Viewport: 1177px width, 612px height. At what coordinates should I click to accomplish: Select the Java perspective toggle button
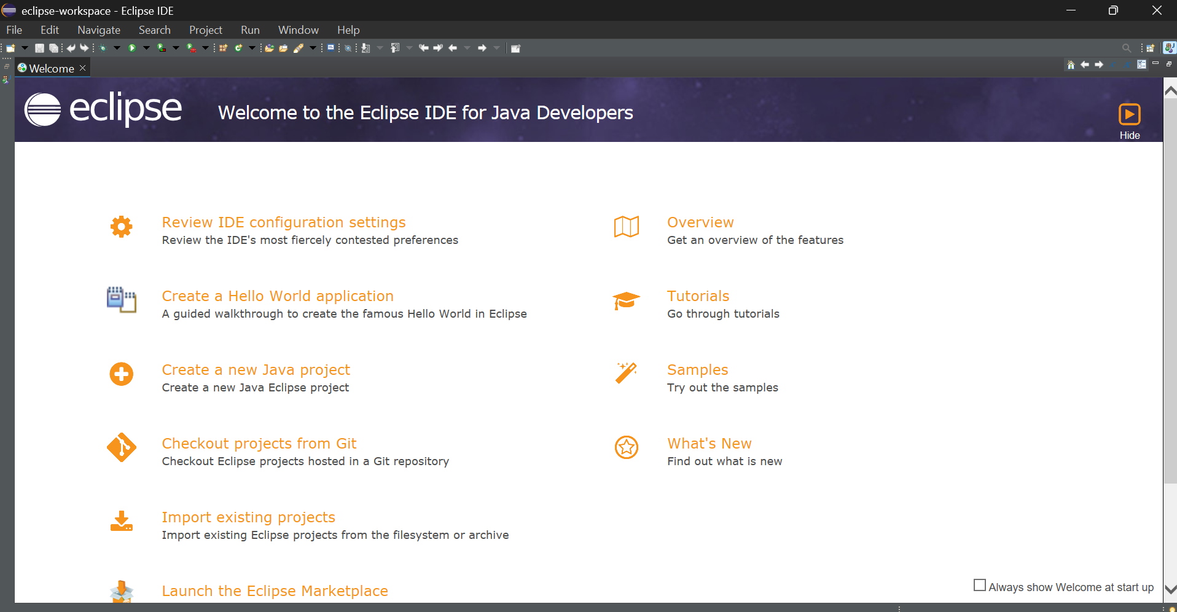click(x=1169, y=48)
